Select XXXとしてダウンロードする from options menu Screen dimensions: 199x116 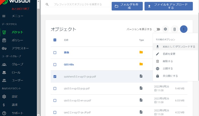tap(179, 47)
